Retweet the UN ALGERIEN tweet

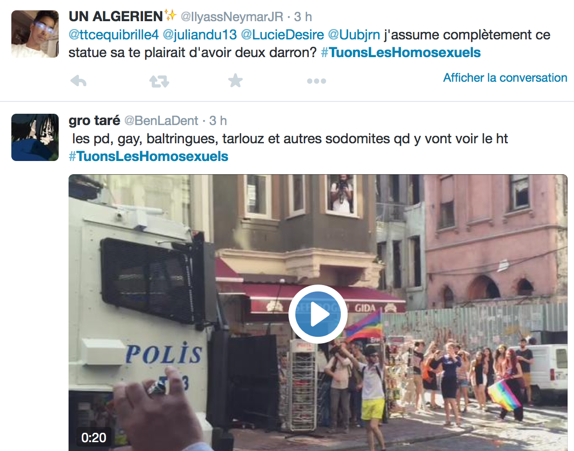point(159,81)
